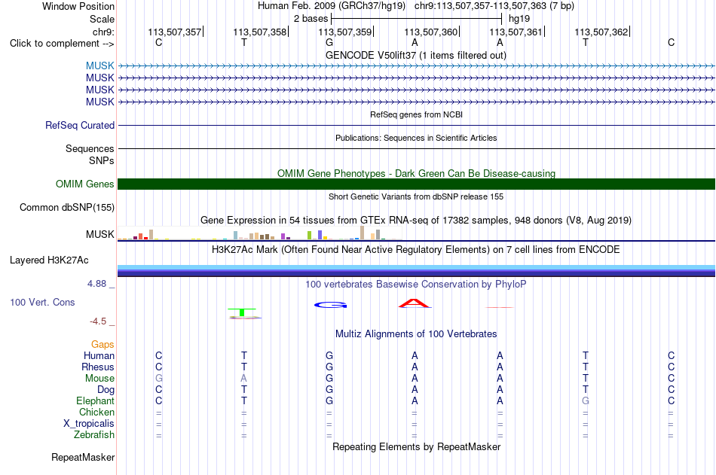Click the SNPs track label
Viewport: 716px width, 475px height.
(x=102, y=160)
